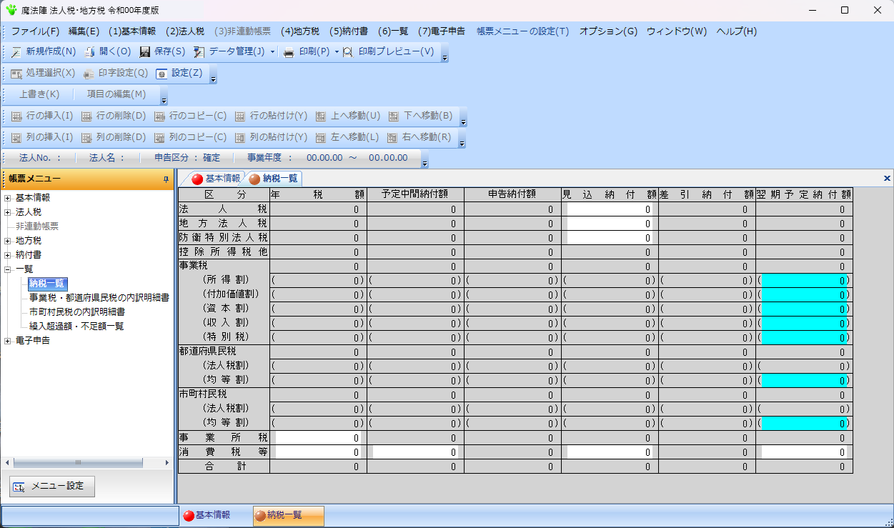Image resolution: width=894 pixels, height=528 pixels.
Task: Click 消費税等 翌期予定納付額 input cell
Action: (x=804, y=452)
